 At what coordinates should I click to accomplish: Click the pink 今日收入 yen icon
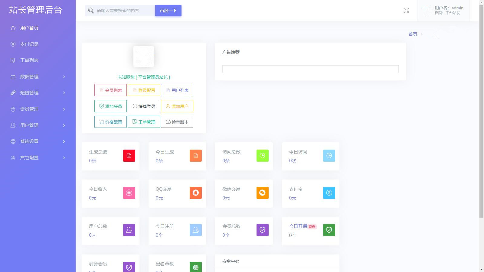pos(129,193)
